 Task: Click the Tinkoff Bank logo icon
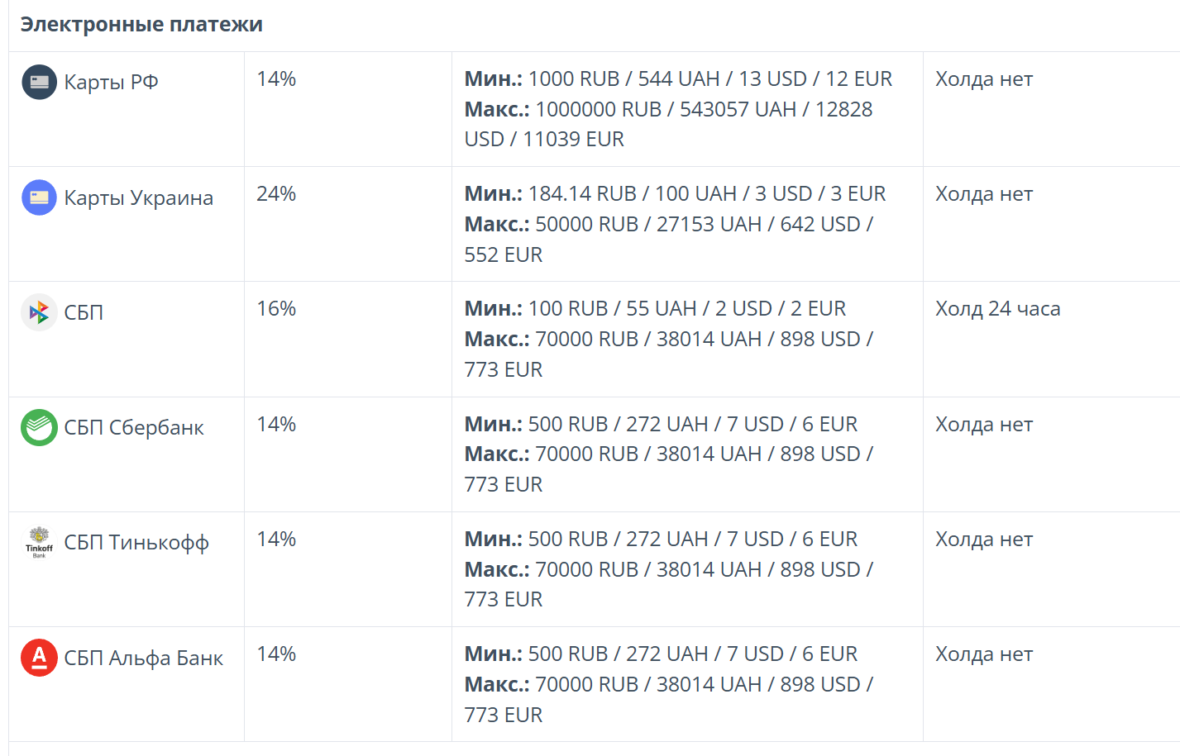pos(39,542)
